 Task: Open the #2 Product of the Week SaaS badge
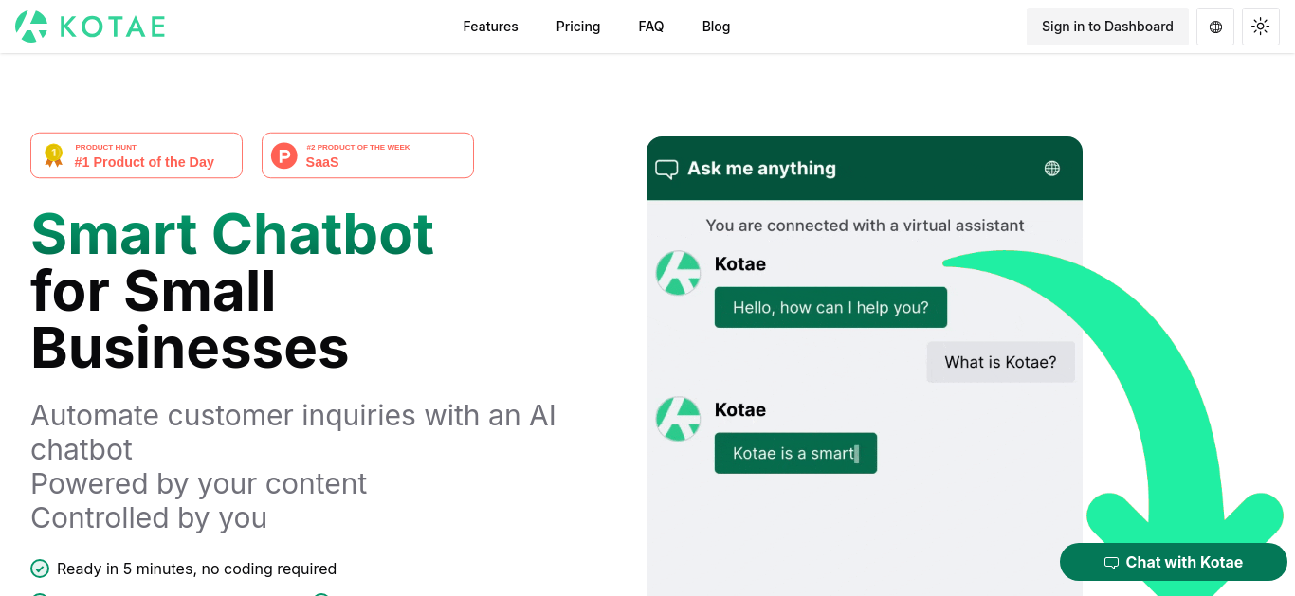(368, 155)
